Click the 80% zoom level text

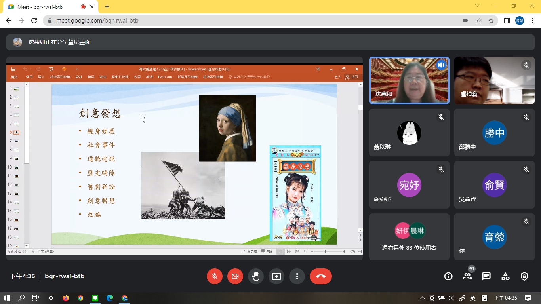click(352, 251)
